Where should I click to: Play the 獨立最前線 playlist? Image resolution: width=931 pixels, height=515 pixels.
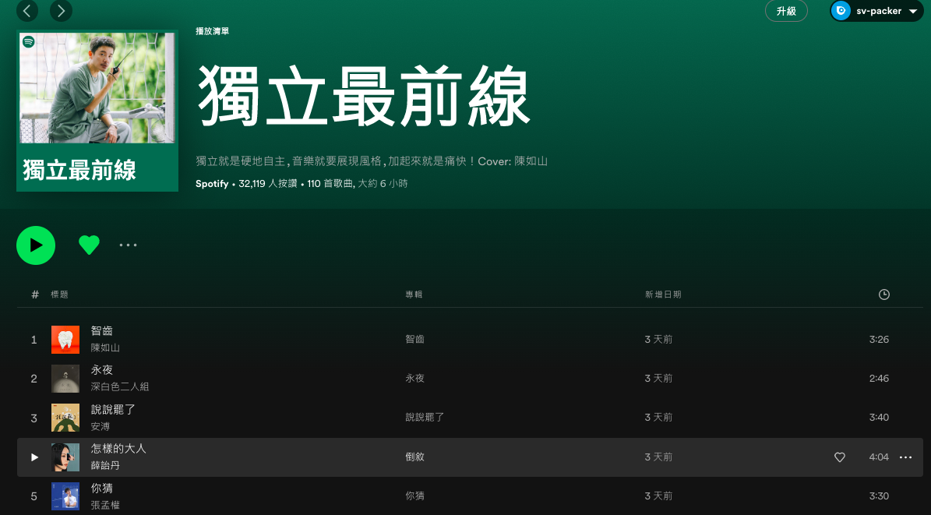[36, 245]
